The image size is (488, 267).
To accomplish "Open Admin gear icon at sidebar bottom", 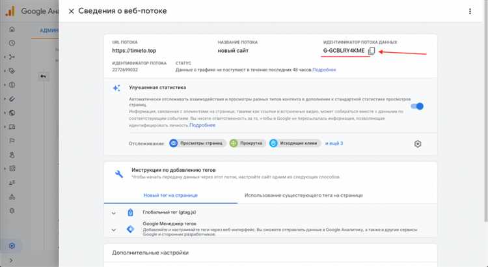I will coord(12,246).
